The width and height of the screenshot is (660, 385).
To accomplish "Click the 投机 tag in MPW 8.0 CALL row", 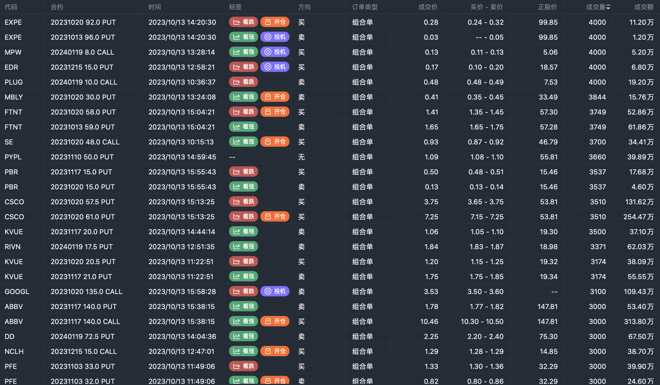I will (275, 52).
